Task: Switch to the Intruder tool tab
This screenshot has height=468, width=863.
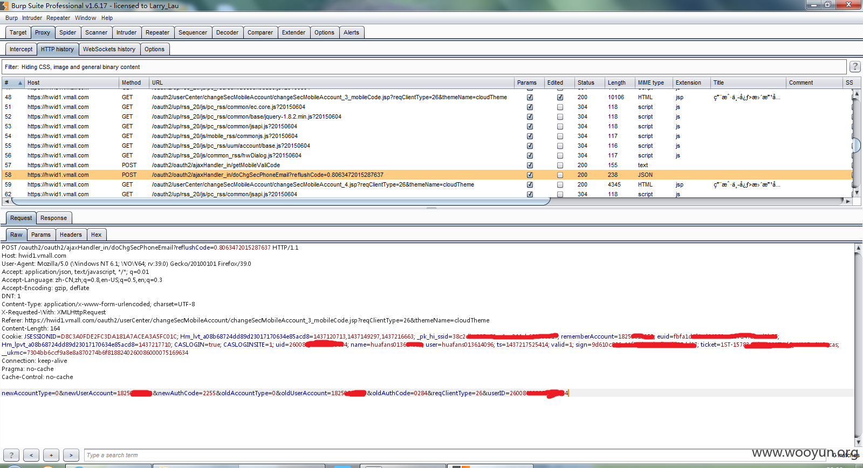Action: 126,32
